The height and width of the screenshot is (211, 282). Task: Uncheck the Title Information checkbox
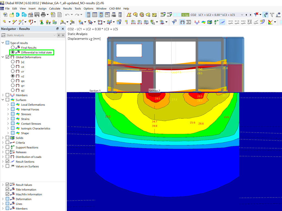point(7,189)
